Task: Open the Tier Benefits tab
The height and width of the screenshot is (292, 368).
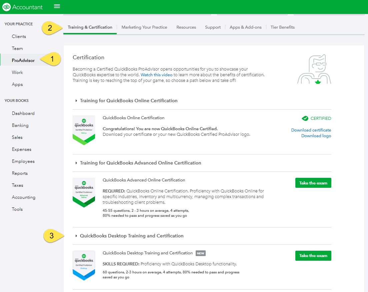Action: [283, 27]
